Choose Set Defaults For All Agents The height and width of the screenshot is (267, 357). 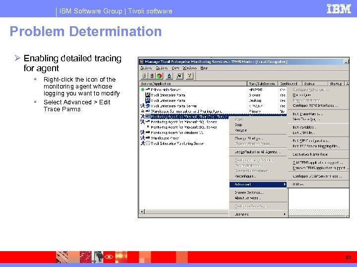pyautogui.click(x=258, y=152)
